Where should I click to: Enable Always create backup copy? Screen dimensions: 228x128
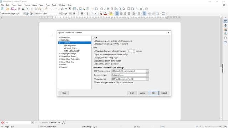tap(95, 58)
